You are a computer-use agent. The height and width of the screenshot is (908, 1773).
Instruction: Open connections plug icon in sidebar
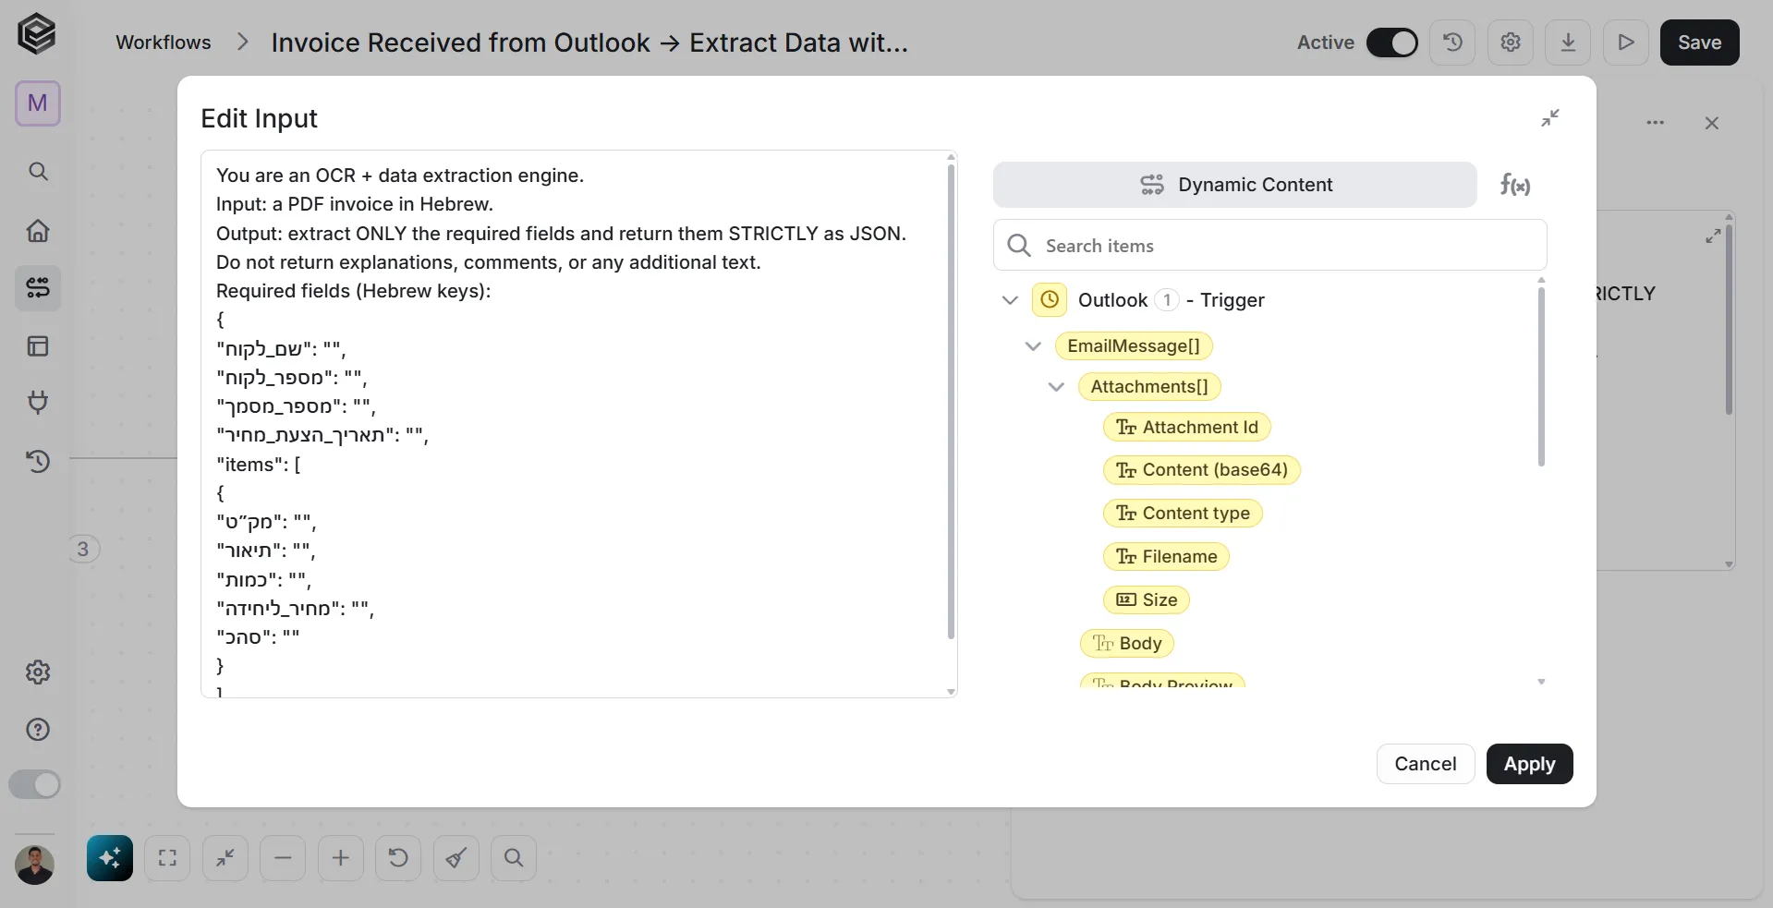point(38,403)
